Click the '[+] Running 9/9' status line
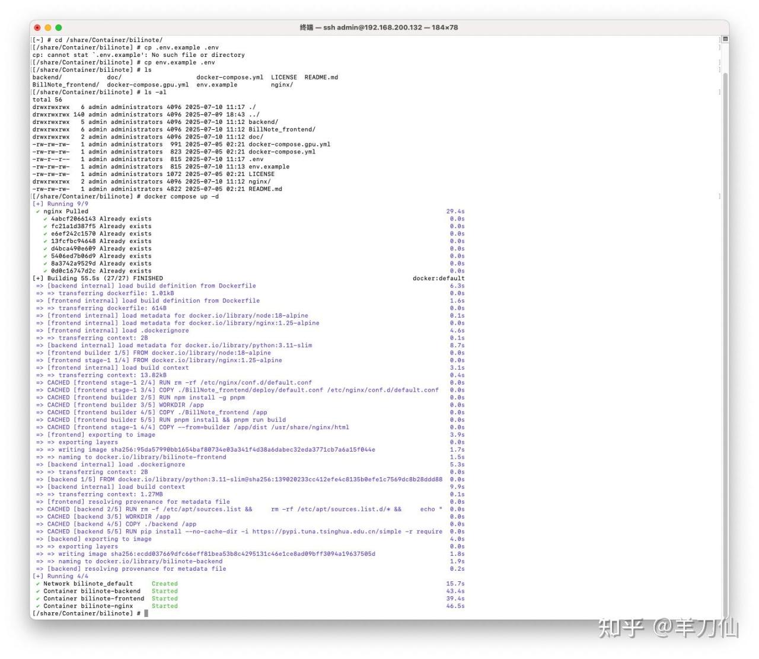Viewport: 759px width, 659px height. pos(60,204)
